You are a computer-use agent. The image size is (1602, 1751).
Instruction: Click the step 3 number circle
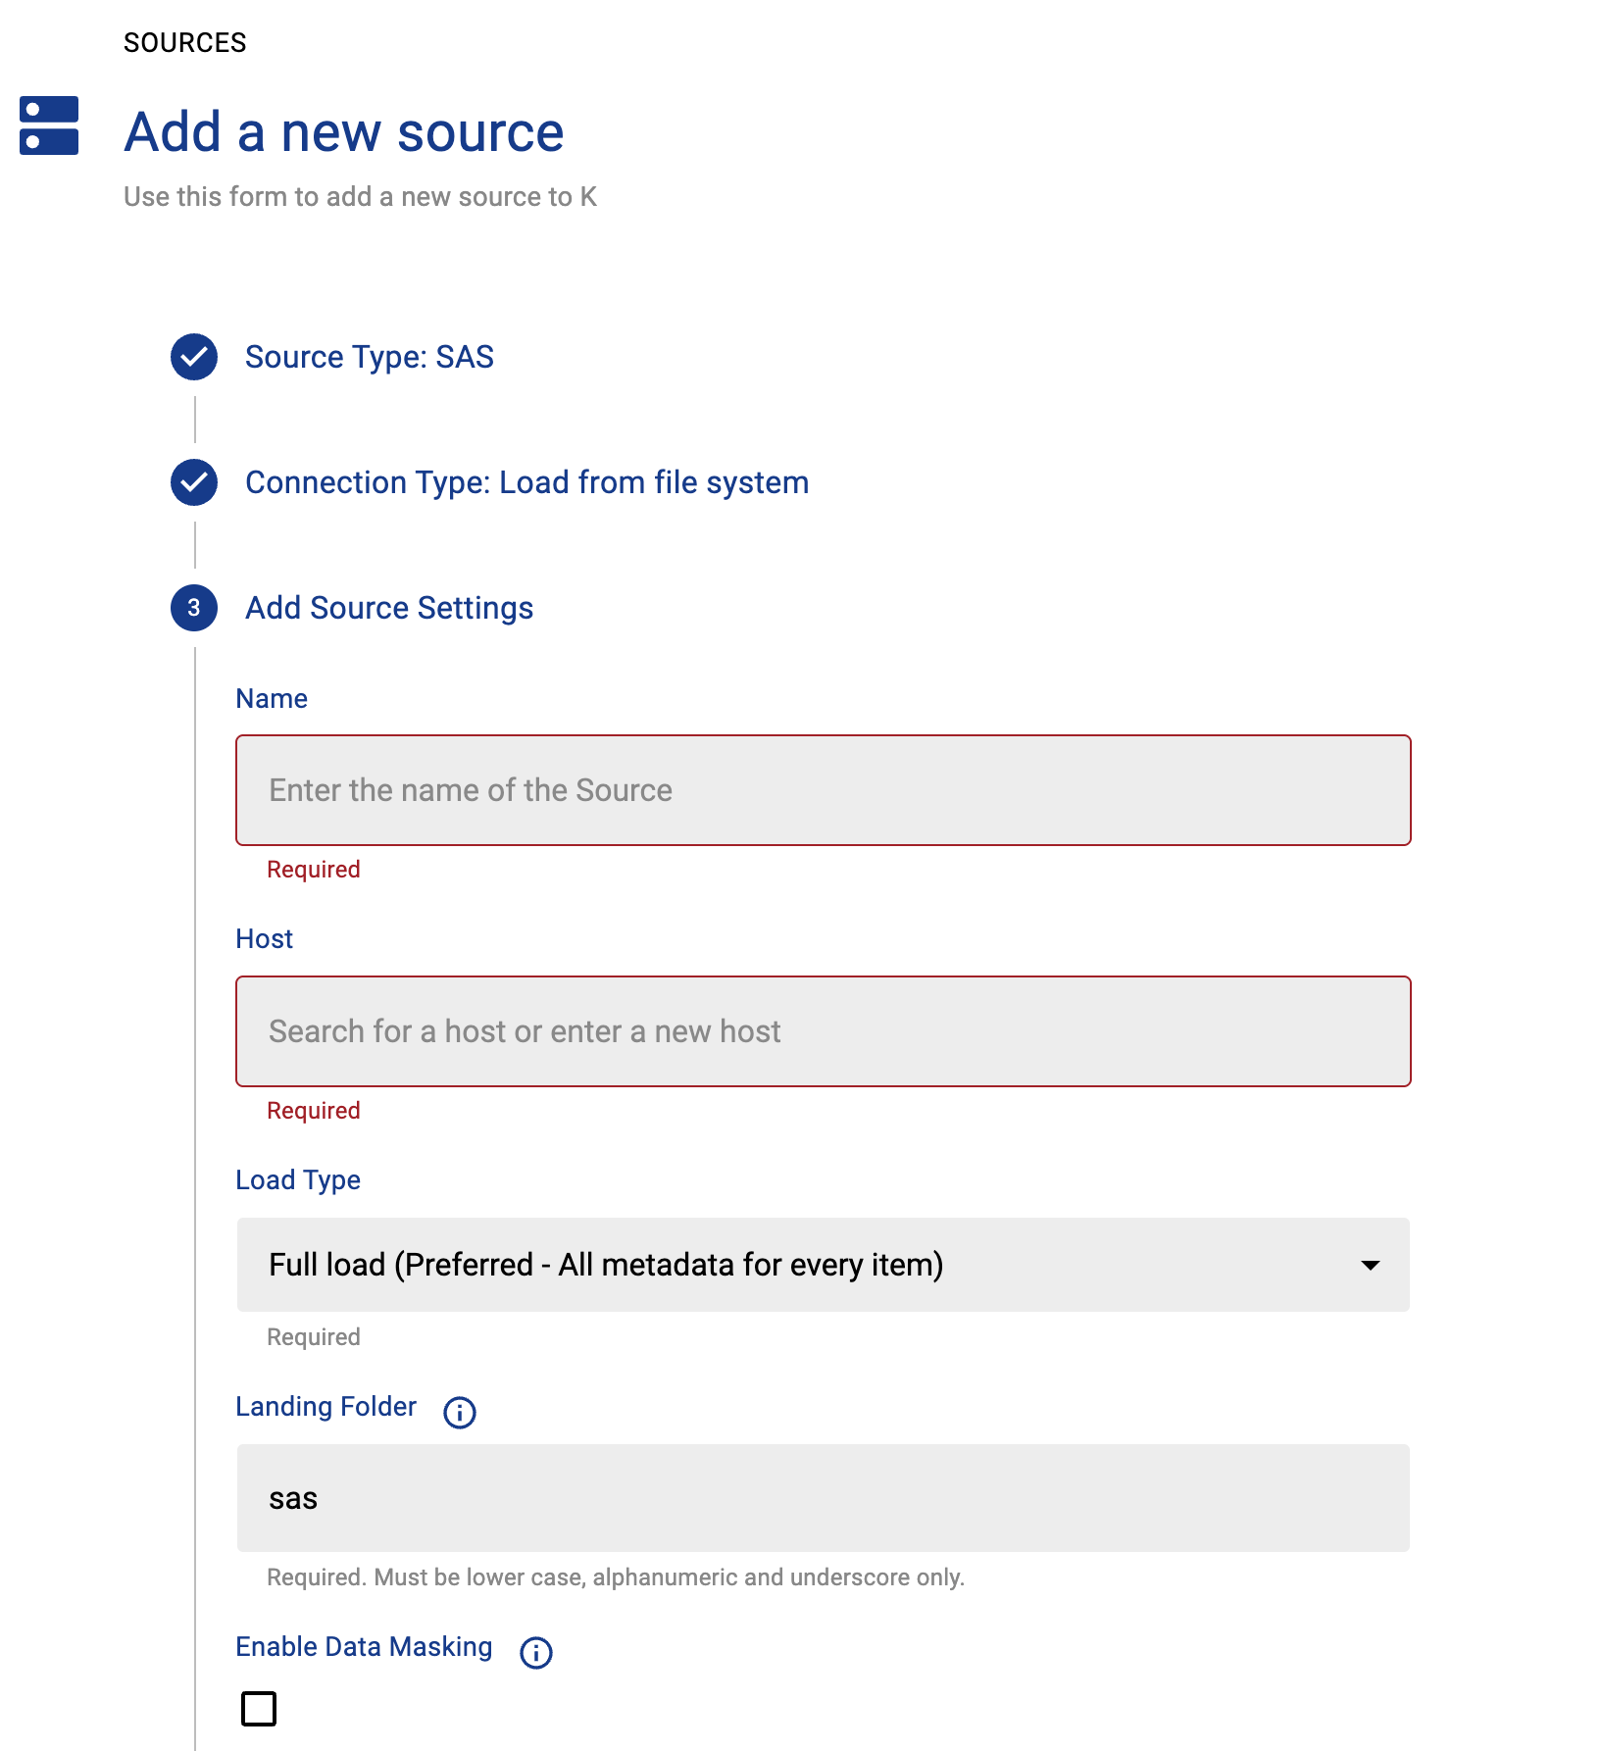(194, 608)
